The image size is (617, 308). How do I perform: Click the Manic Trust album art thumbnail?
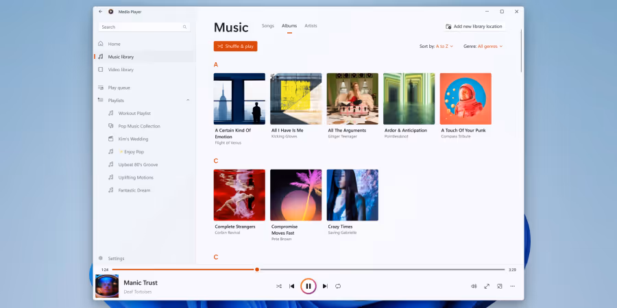107,286
